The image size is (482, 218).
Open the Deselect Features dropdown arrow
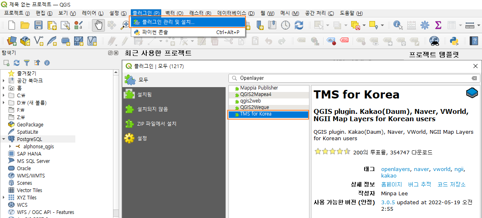[x=364, y=25]
